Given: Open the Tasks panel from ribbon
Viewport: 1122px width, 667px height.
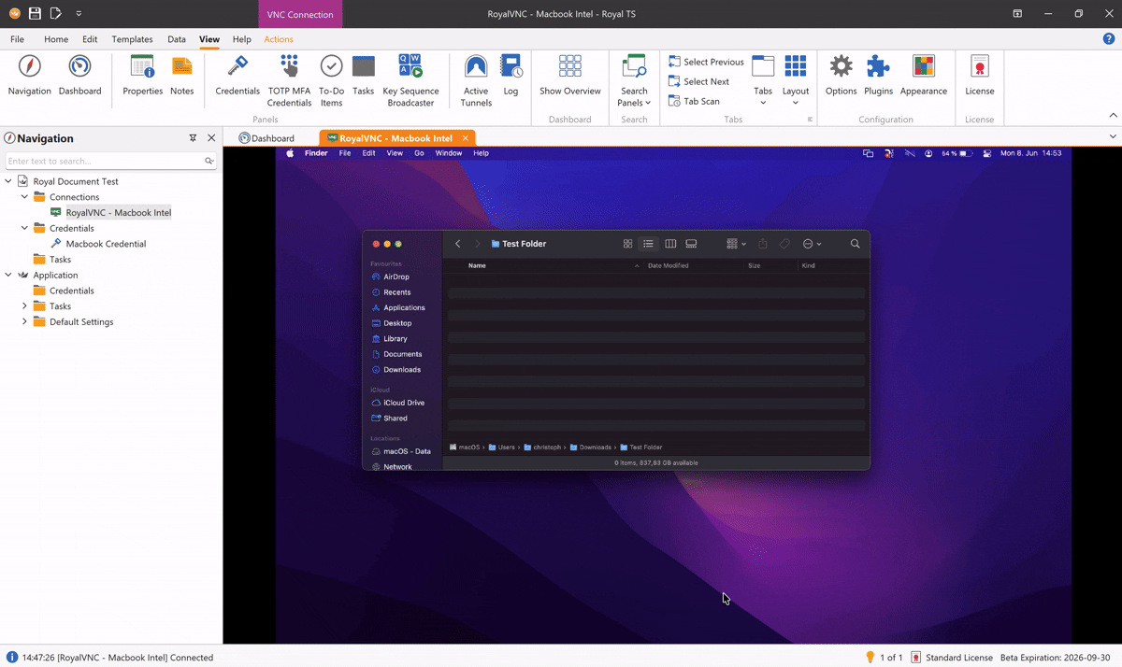Looking at the screenshot, I should tap(364, 76).
